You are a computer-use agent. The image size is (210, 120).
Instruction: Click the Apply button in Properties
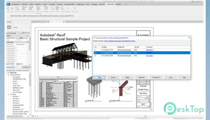point(26,67)
